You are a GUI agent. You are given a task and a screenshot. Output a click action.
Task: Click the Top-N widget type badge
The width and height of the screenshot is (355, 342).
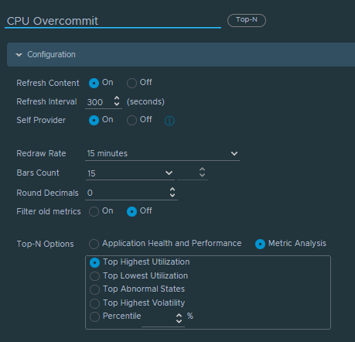click(x=247, y=20)
